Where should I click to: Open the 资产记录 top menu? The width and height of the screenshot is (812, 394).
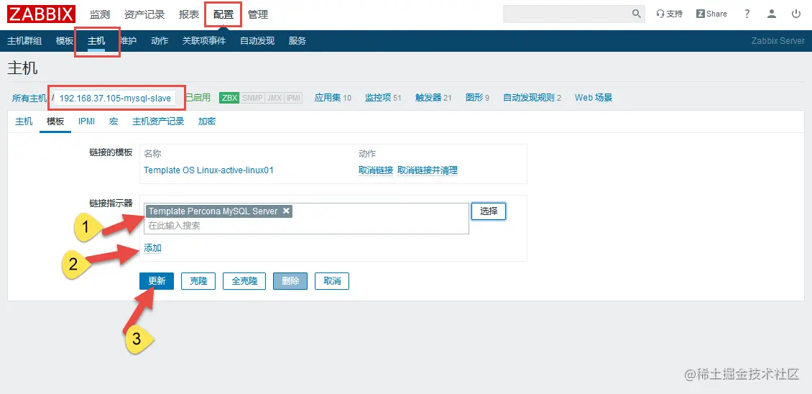coord(144,14)
